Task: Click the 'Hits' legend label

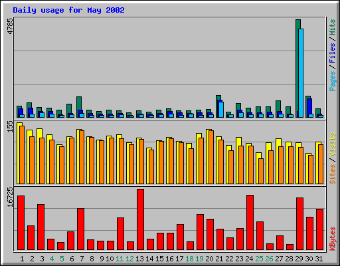Action: click(x=332, y=27)
